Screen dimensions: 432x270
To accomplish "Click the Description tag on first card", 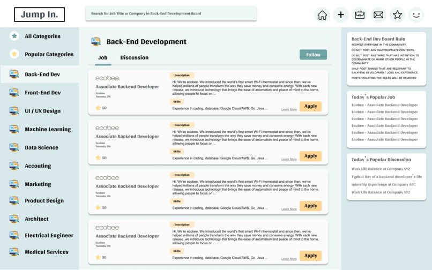I will 182,75.
